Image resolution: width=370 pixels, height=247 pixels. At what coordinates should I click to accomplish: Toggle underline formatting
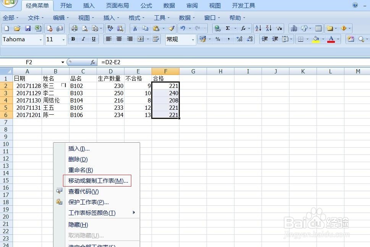click(93, 39)
